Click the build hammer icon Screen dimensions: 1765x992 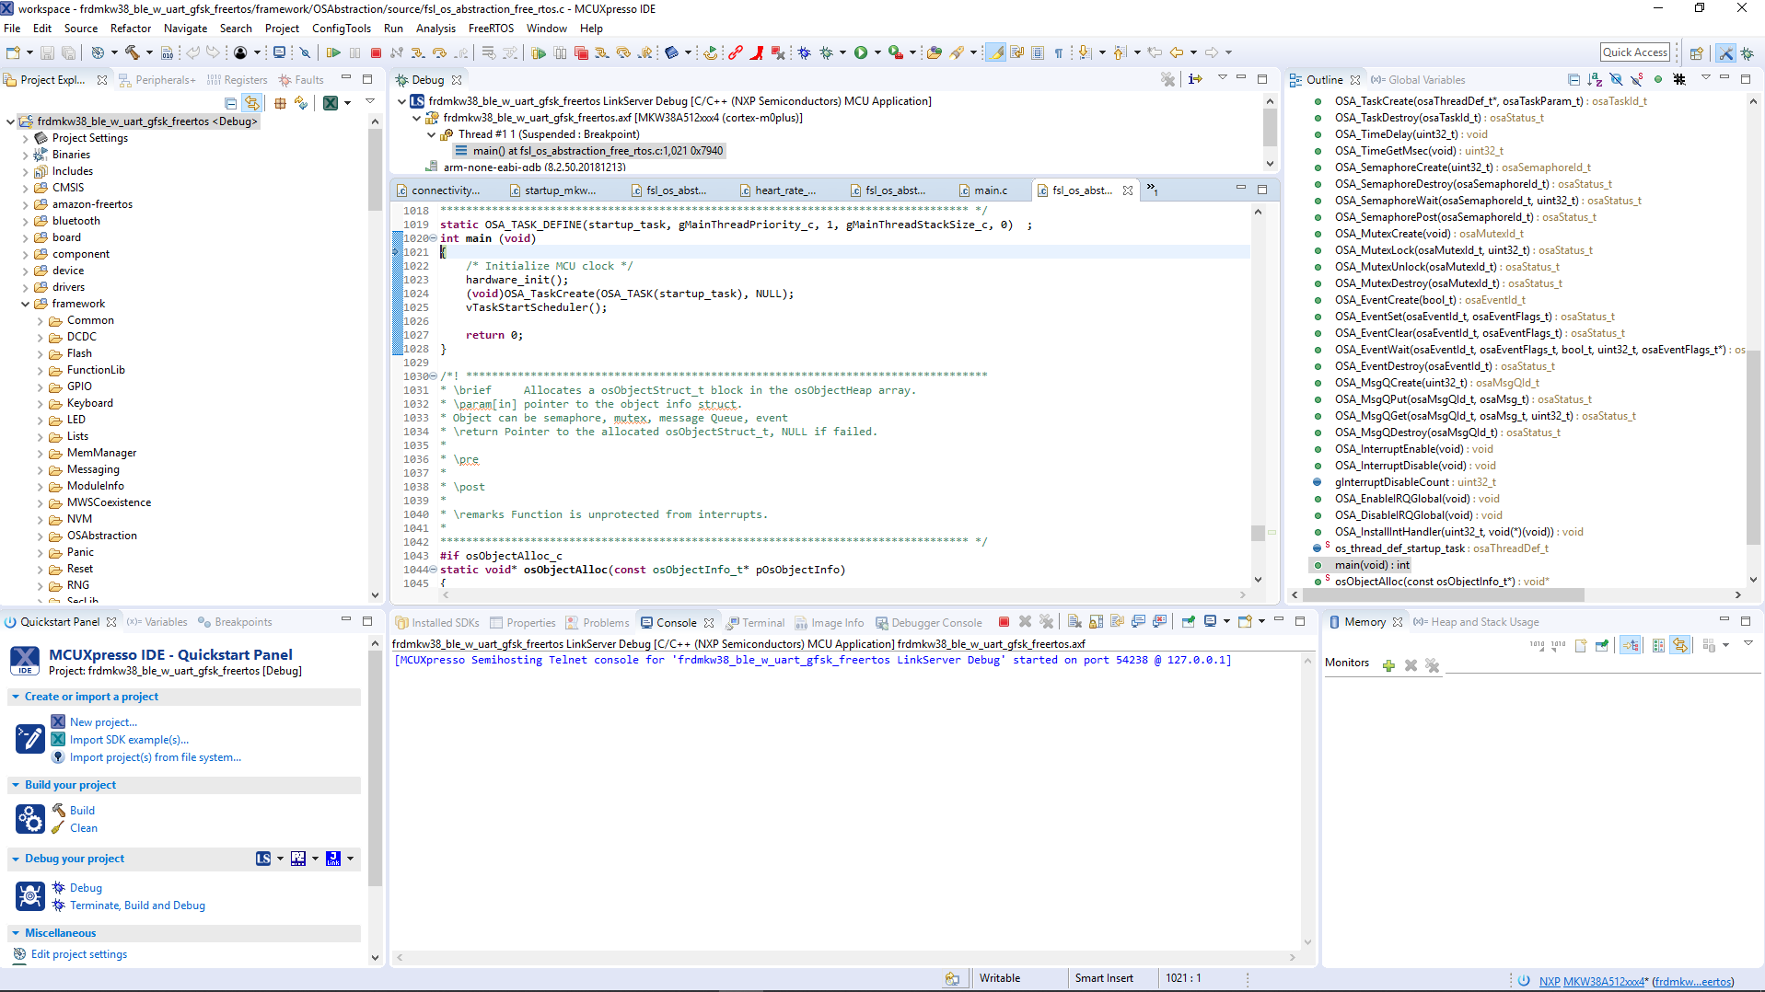click(x=133, y=53)
